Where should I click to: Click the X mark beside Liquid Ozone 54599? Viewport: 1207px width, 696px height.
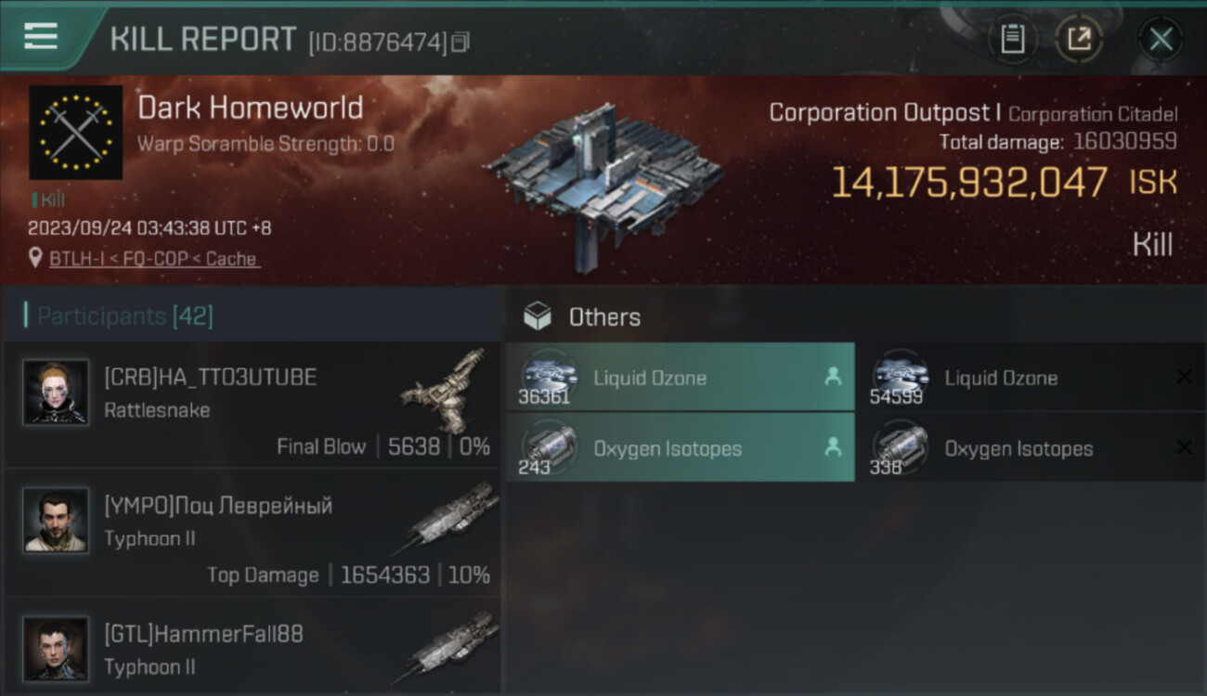click(x=1185, y=377)
